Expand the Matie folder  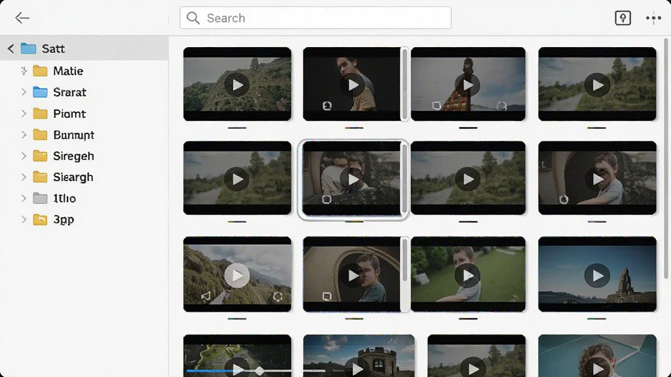tap(24, 71)
